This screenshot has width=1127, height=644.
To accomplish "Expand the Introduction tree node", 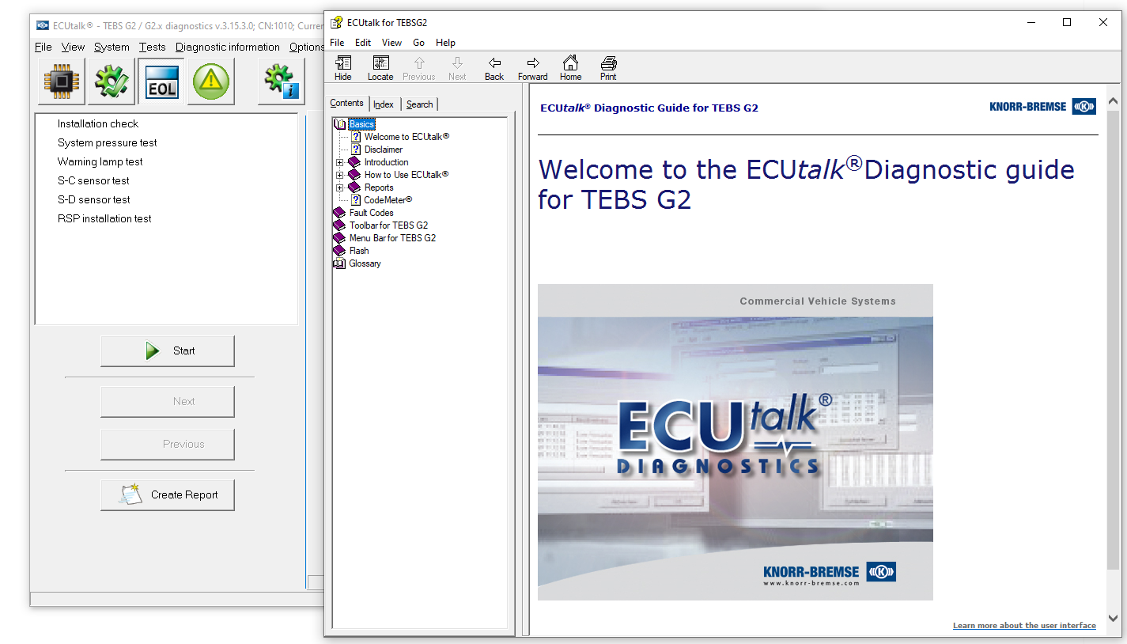I will click(x=340, y=162).
